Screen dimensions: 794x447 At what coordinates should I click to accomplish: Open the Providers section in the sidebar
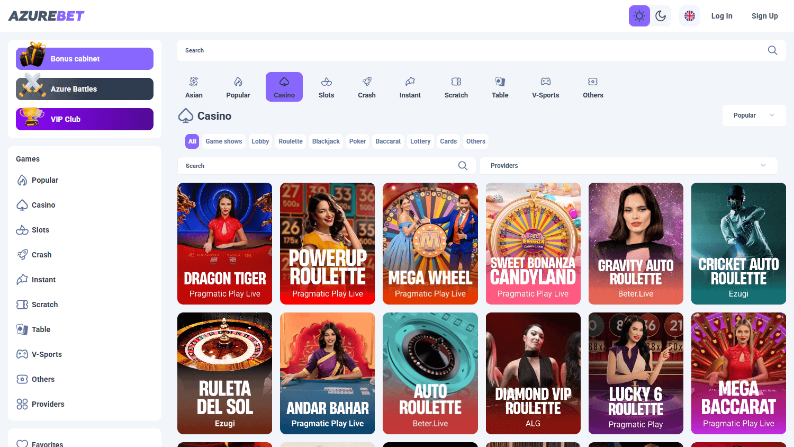[47, 404]
